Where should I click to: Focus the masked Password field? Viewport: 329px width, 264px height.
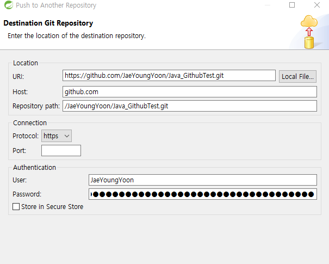coord(203,194)
